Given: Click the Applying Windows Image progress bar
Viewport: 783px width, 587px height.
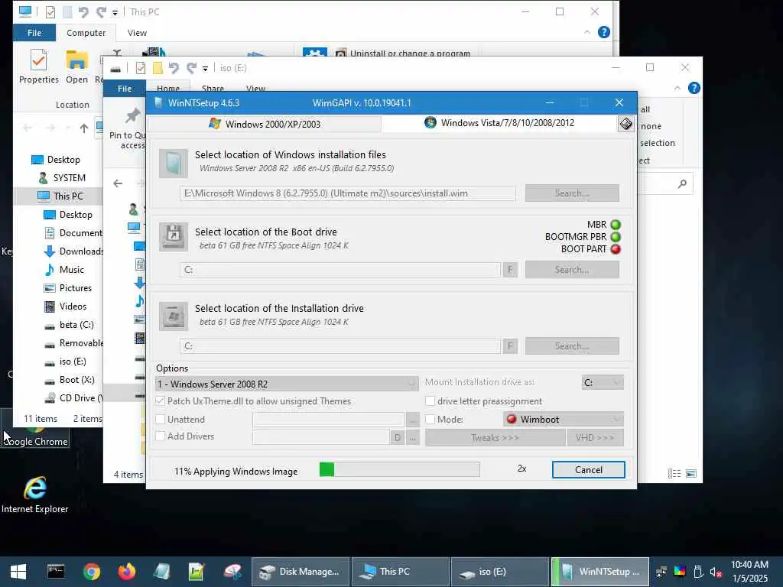Looking at the screenshot, I should click(x=399, y=469).
